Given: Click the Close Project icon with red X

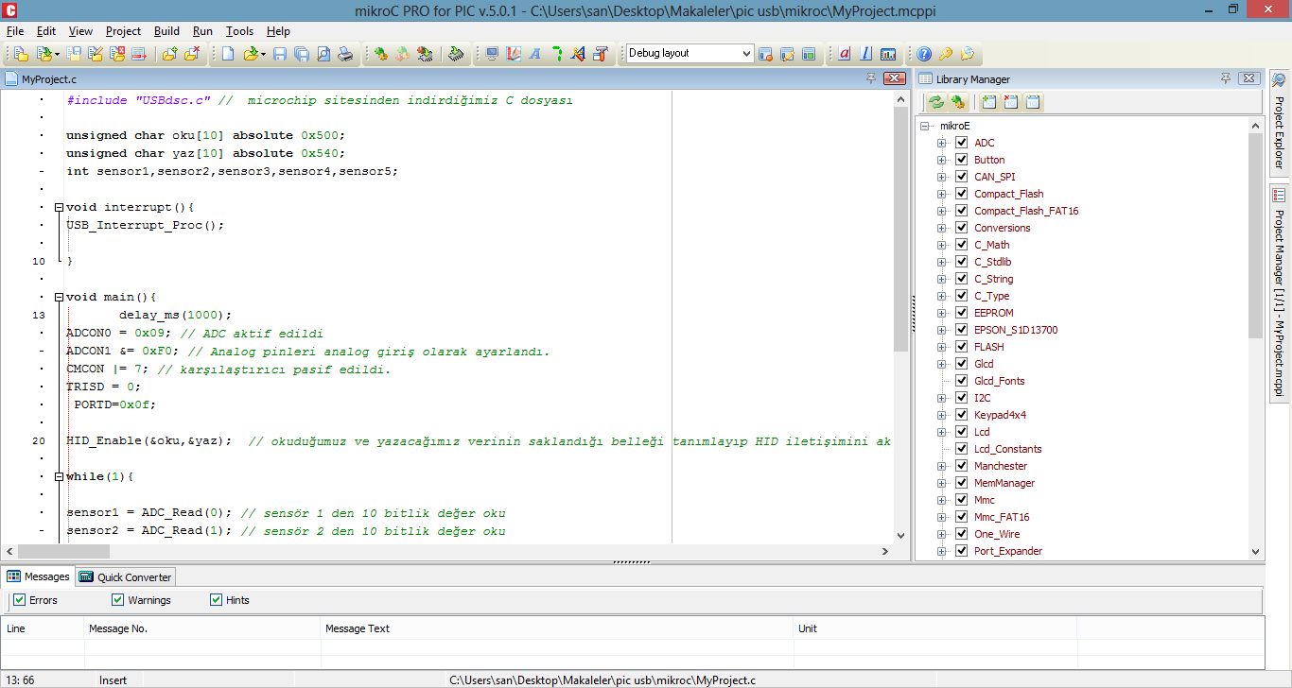Looking at the screenshot, I should click(116, 54).
